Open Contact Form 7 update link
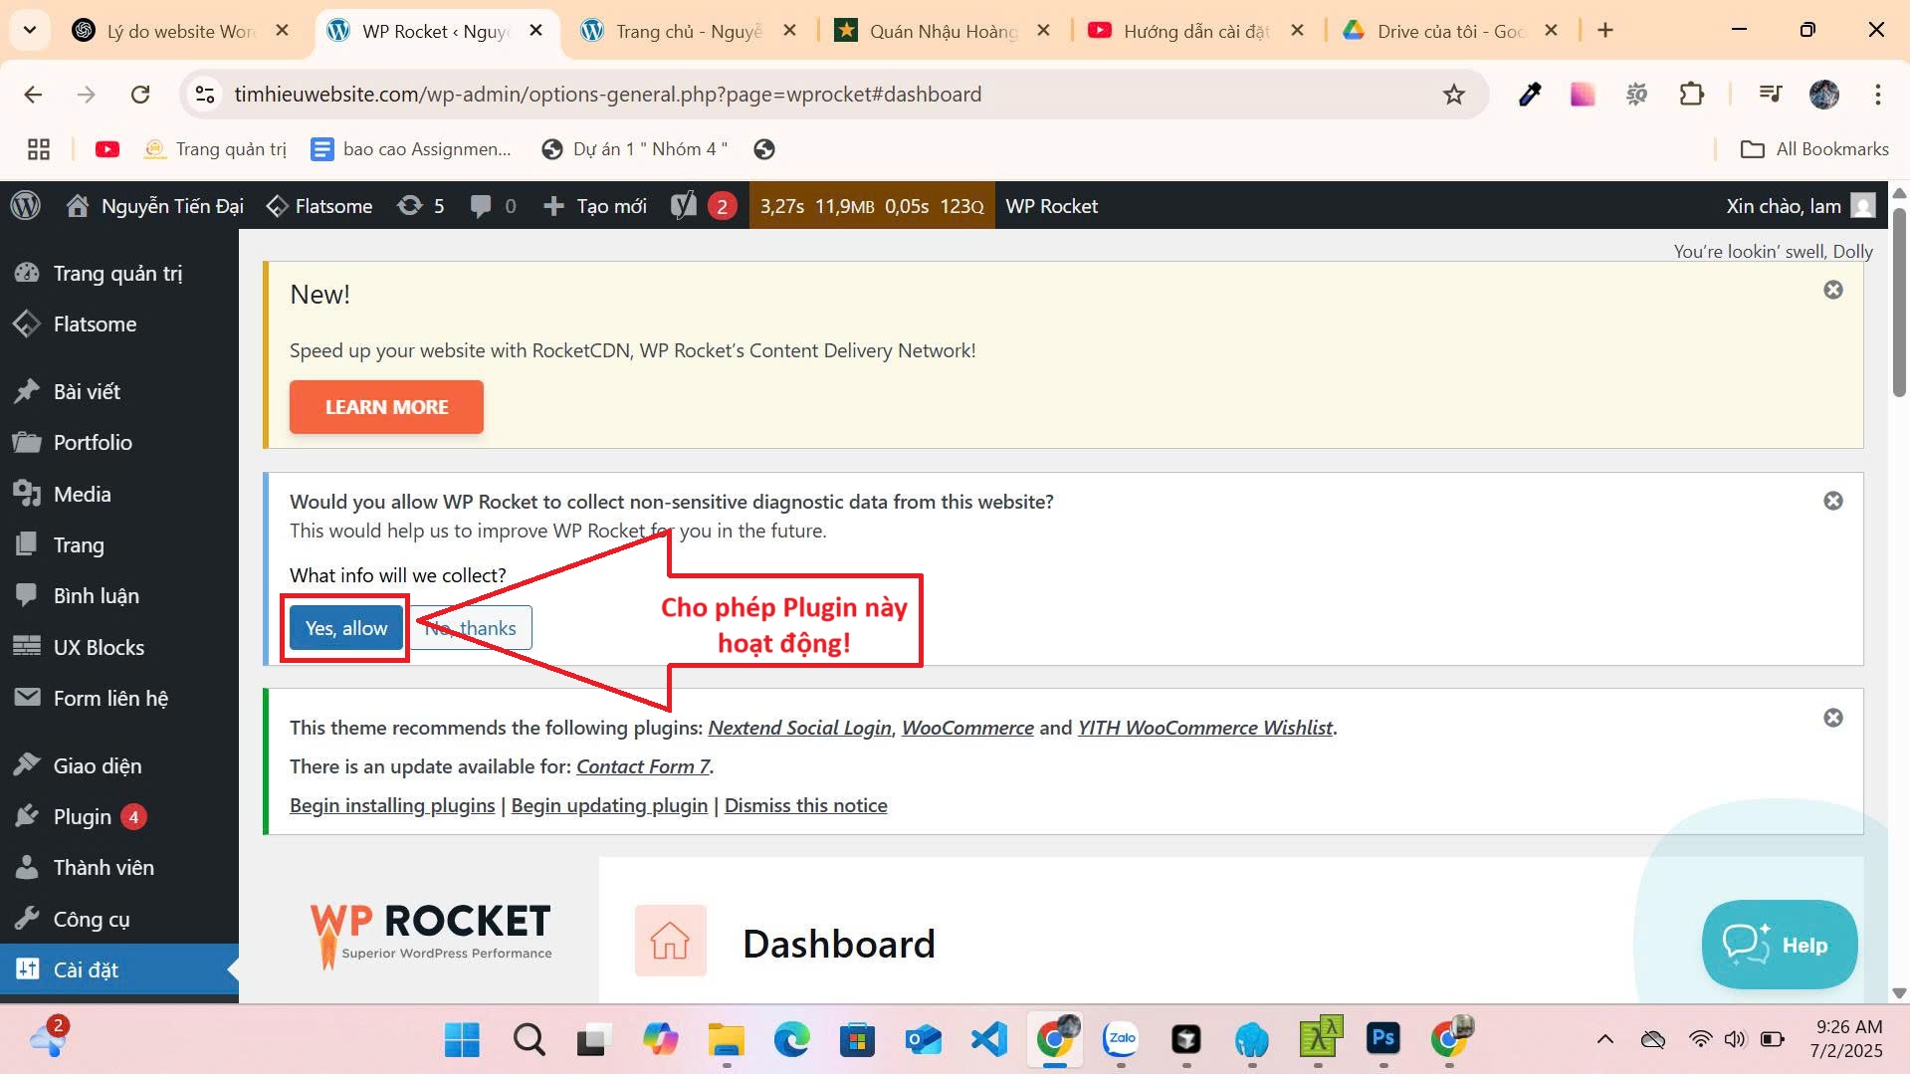 coord(643,766)
